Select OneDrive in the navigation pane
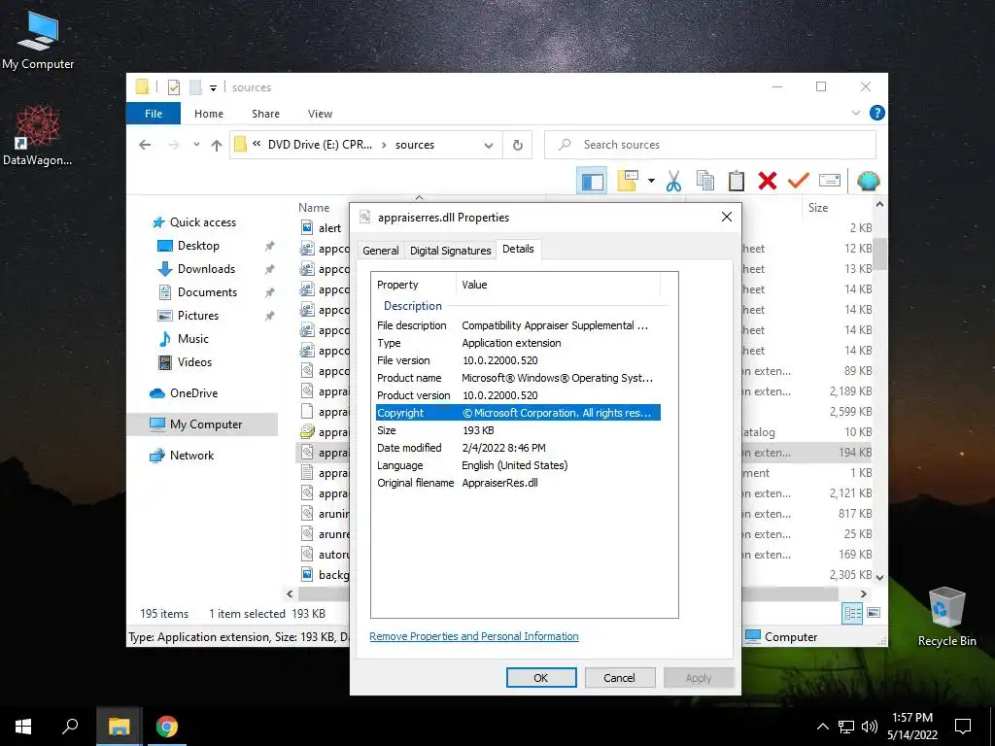Viewport: 995px width, 746px height. click(193, 393)
